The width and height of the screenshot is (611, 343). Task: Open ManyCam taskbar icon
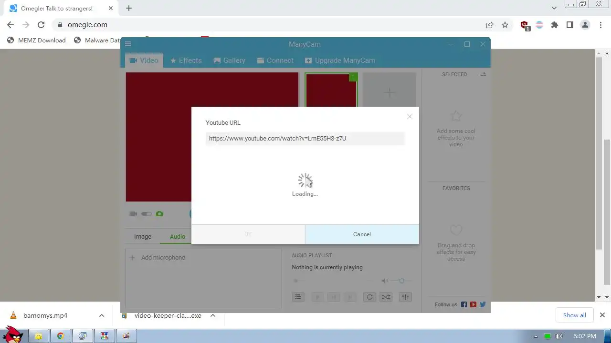tap(105, 336)
